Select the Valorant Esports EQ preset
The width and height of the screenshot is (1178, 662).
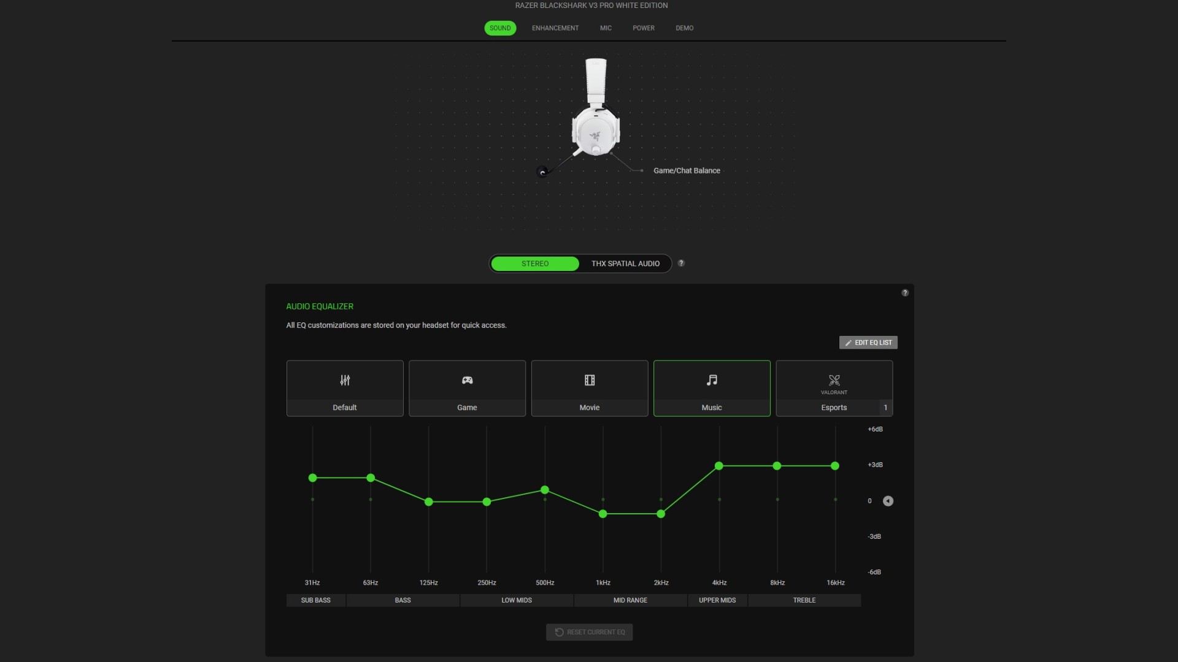834,388
